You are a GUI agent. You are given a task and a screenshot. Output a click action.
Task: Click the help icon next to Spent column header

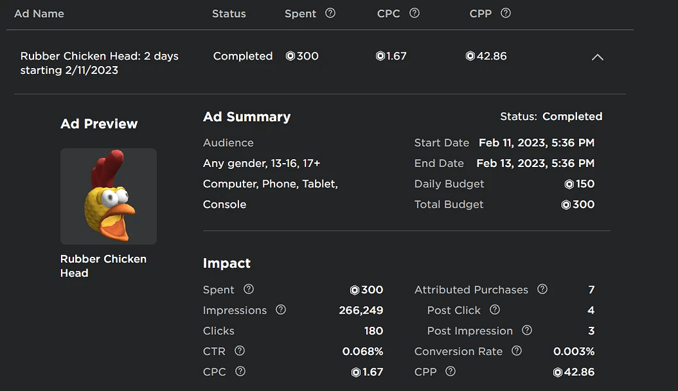coord(330,13)
